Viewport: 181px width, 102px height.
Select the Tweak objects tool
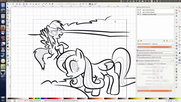coord(8,13)
